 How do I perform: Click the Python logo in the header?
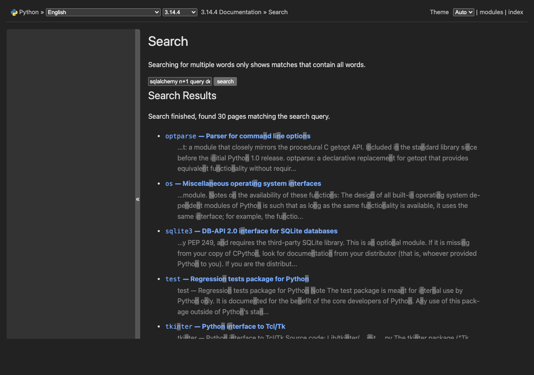pos(13,12)
